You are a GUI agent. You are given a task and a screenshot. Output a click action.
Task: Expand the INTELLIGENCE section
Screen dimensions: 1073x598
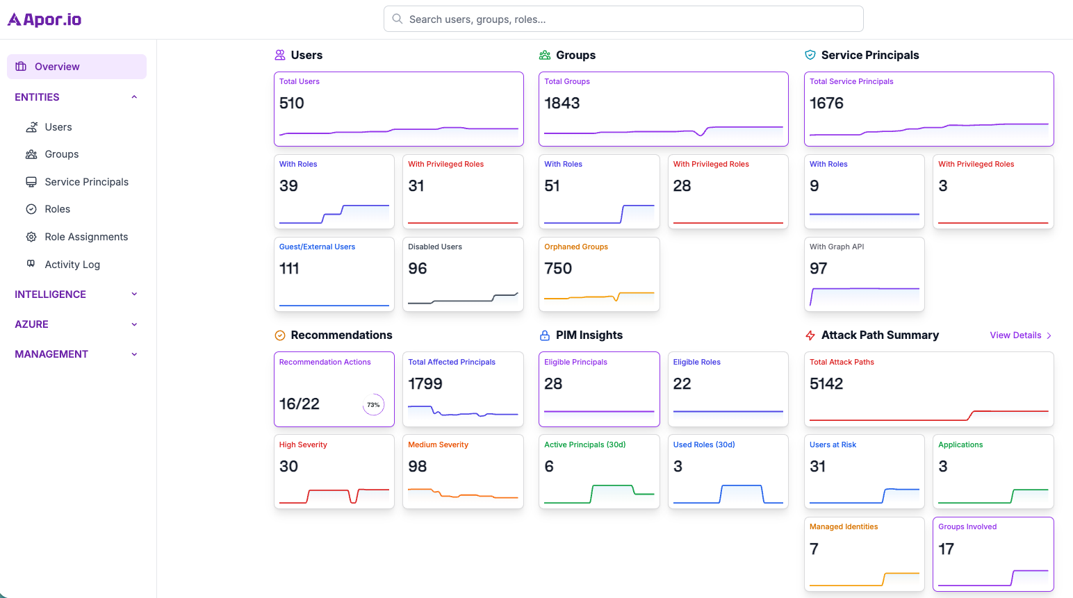(133, 294)
